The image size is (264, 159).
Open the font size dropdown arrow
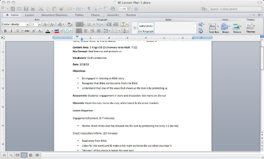click(40, 25)
